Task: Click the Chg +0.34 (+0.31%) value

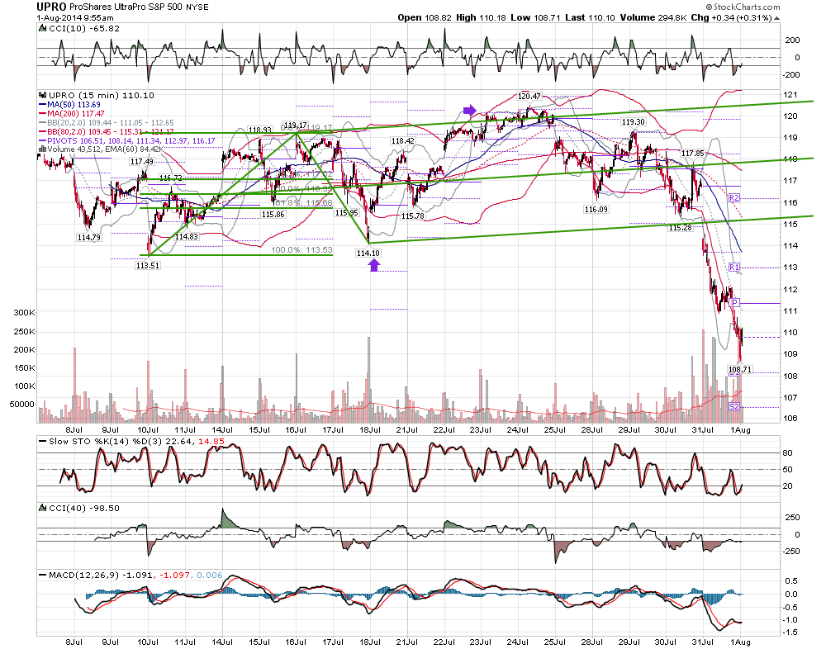Action: point(731,17)
